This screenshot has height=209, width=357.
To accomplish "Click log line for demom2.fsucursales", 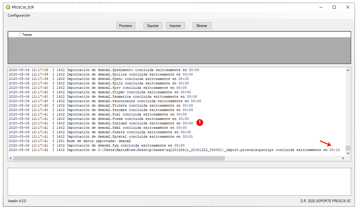I will 105,101.
